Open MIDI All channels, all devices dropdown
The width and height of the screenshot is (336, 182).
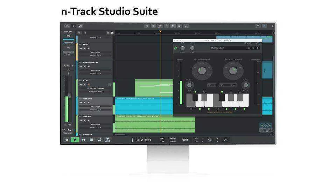(x=96, y=88)
